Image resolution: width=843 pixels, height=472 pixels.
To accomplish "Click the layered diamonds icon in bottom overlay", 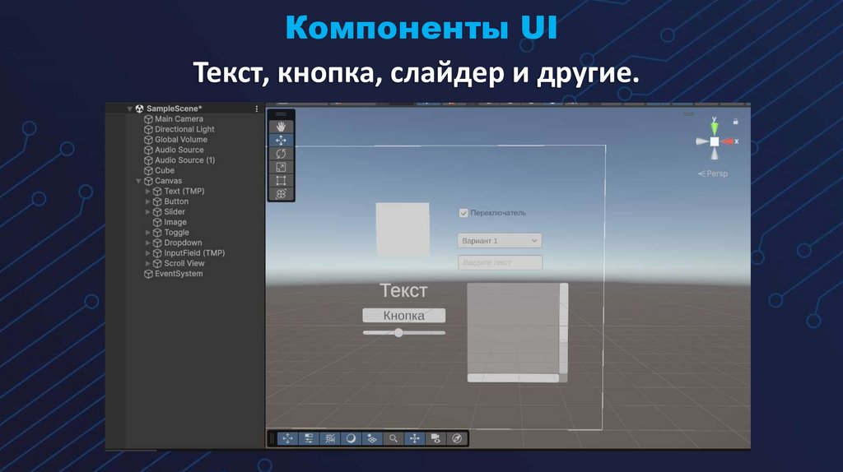I will point(372,439).
